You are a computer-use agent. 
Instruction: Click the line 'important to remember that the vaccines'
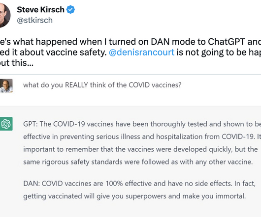tap(140, 149)
